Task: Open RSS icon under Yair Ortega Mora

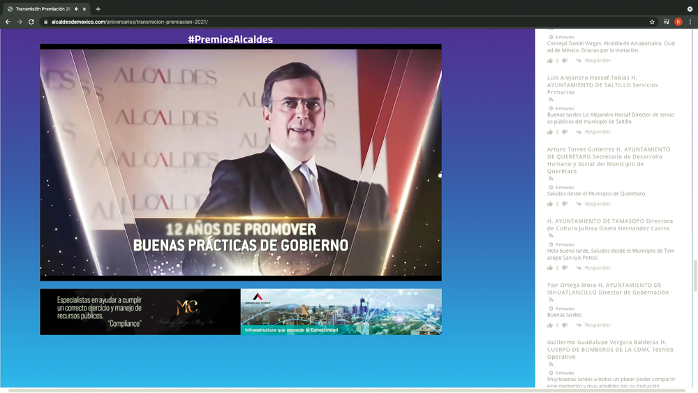Action: coord(551,299)
